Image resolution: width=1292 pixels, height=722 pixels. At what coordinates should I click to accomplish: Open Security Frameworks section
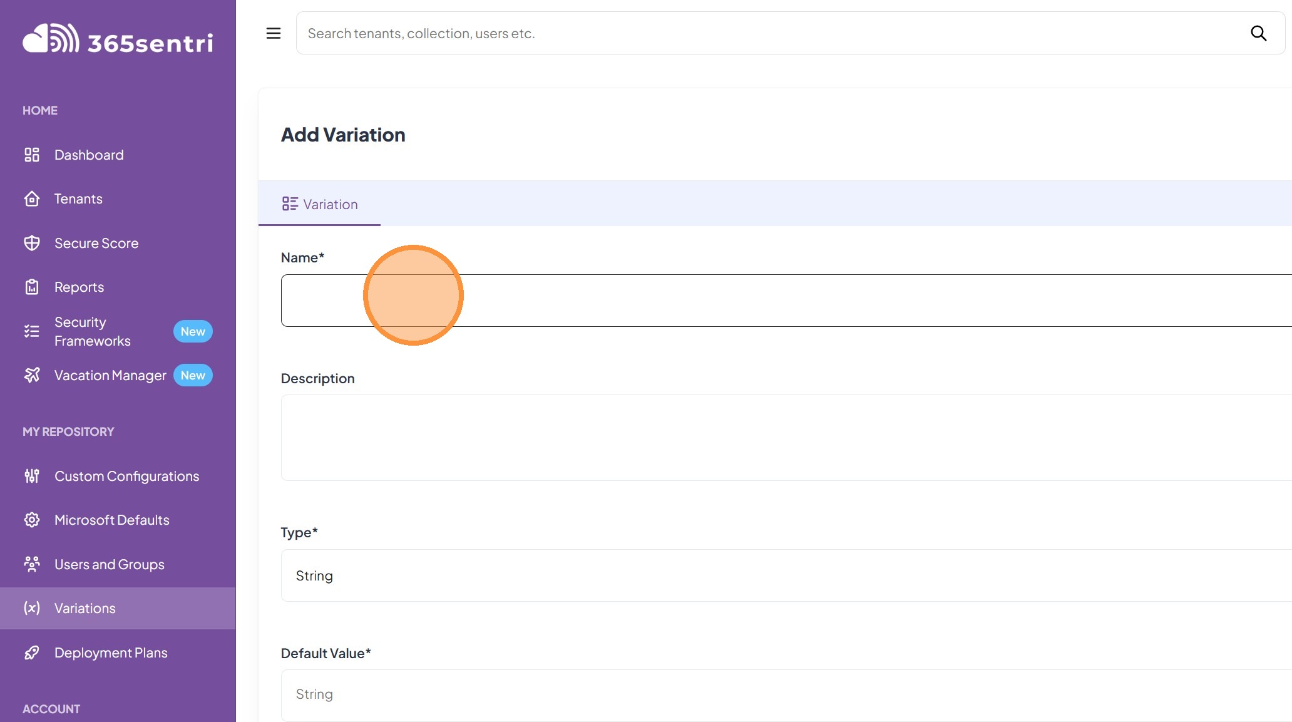point(92,331)
